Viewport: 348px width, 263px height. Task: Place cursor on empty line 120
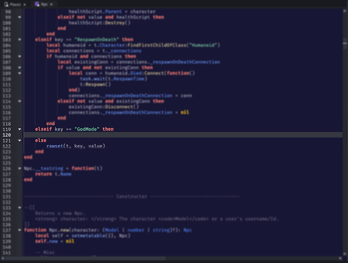[183, 135]
